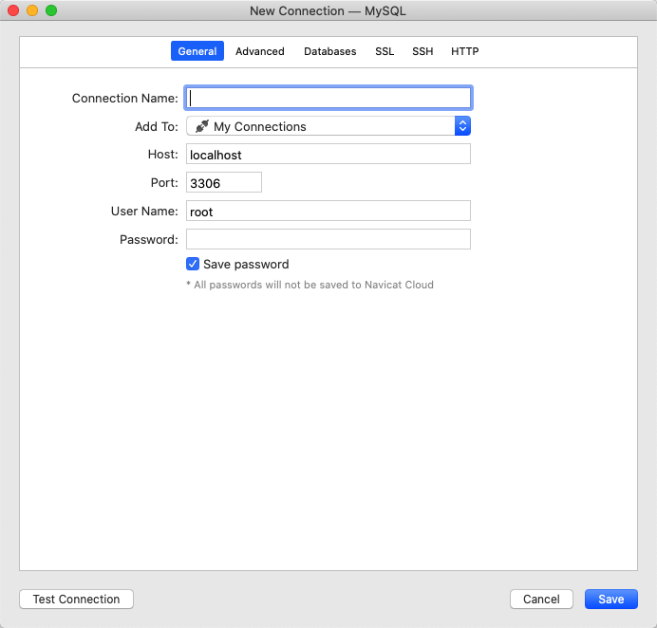The image size is (657, 628).
Task: Cancel the new connection dialog
Action: [541, 600]
